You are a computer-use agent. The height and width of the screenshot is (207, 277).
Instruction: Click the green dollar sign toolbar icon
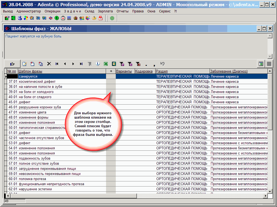pos(57,18)
